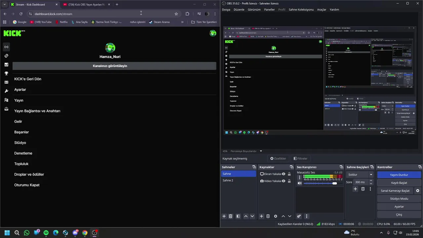
Task: Open Araçlar menu in OBS
Action: [x=322, y=10]
